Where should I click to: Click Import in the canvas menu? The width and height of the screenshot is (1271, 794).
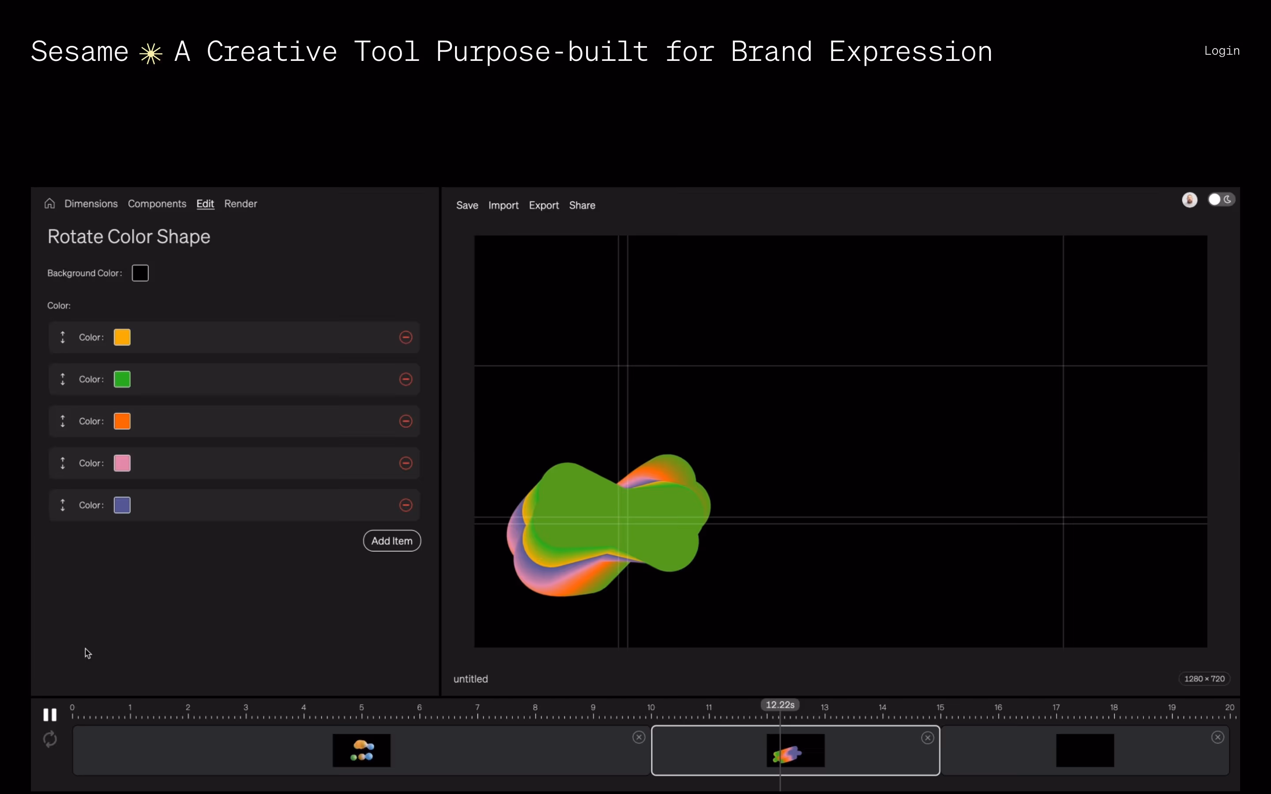(x=504, y=205)
